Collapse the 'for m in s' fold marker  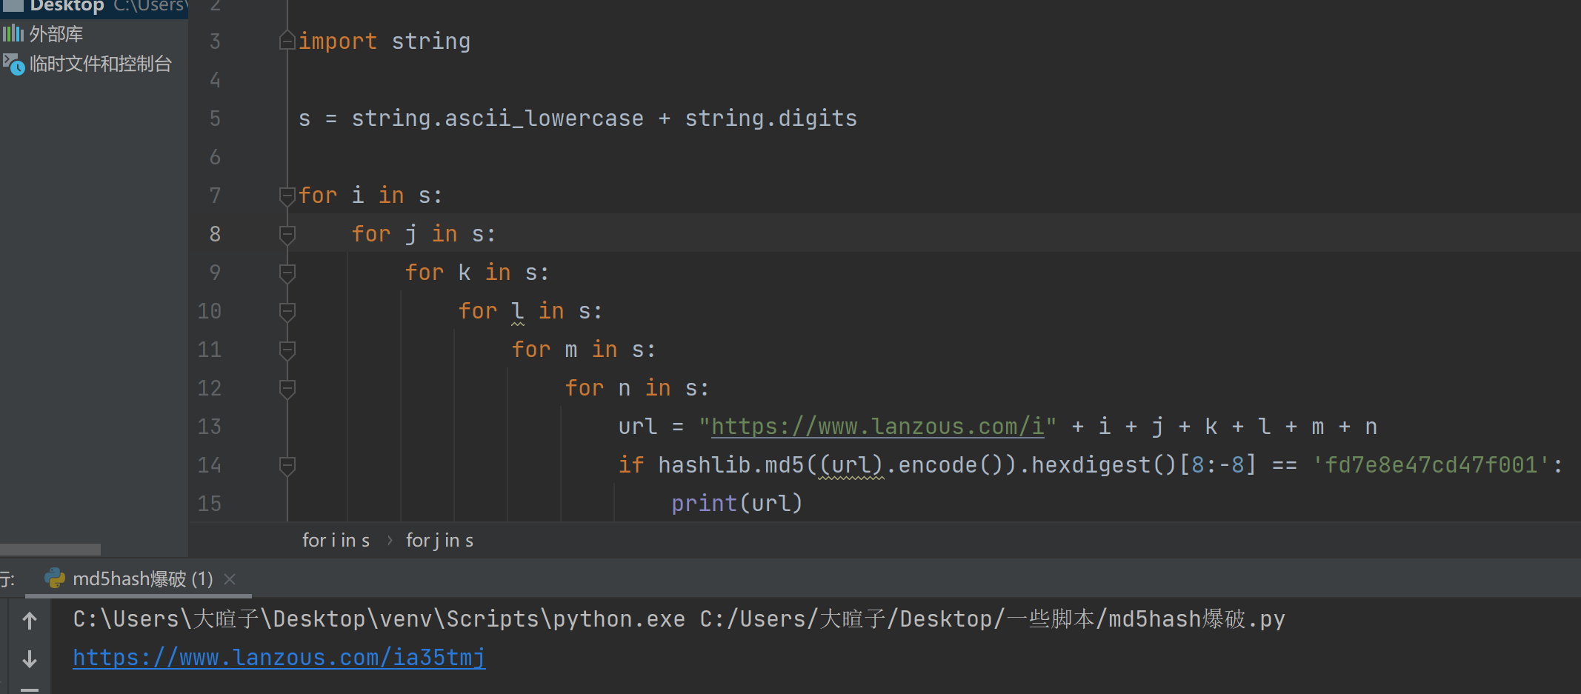[x=287, y=350]
